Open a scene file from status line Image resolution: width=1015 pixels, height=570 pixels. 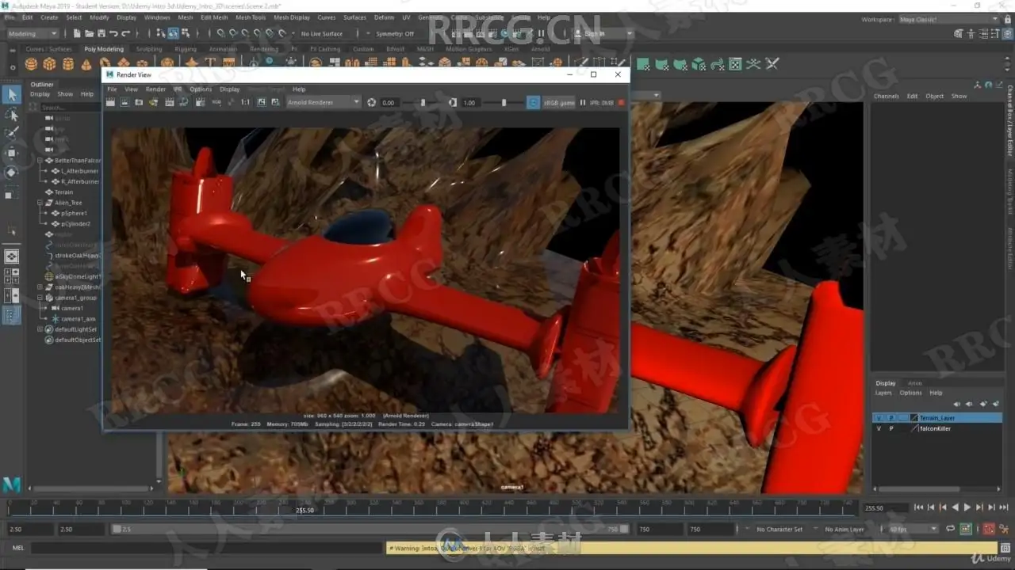click(90, 34)
